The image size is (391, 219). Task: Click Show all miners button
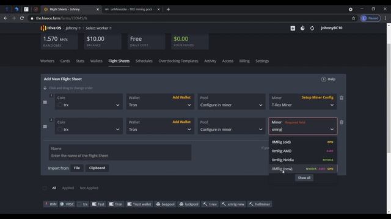(x=304, y=178)
